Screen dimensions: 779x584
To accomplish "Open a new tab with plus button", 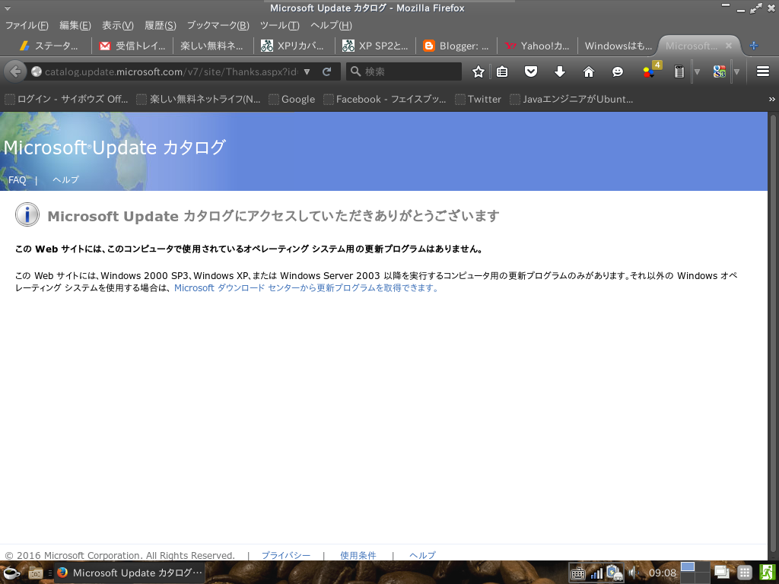I will [x=754, y=46].
